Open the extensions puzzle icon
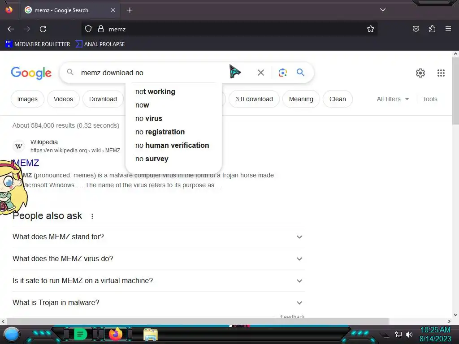Screen dimensions: 459x344 (x=432, y=29)
